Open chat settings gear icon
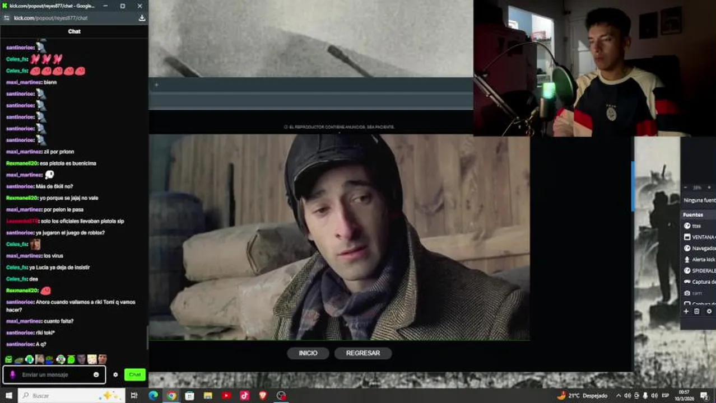Viewport: 716px width, 403px height. (x=115, y=374)
